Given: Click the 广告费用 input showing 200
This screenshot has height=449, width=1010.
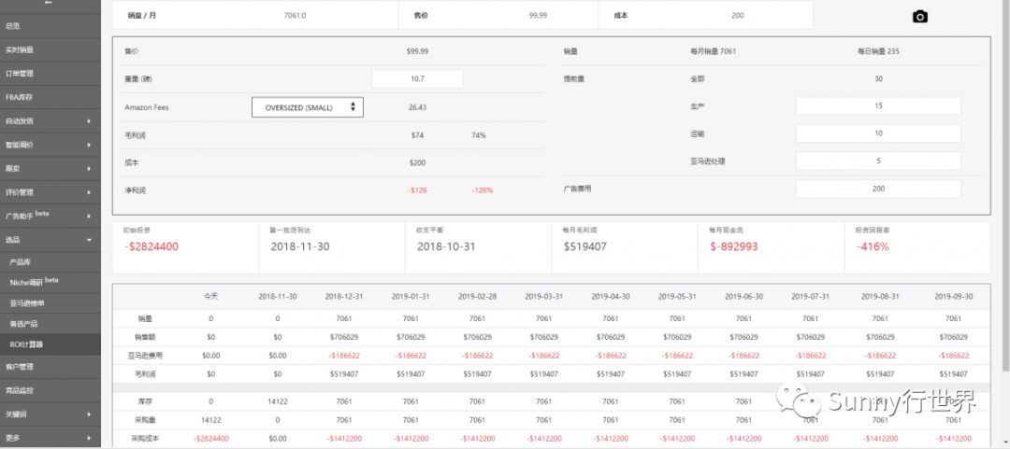Looking at the screenshot, I should pyautogui.click(x=877, y=189).
